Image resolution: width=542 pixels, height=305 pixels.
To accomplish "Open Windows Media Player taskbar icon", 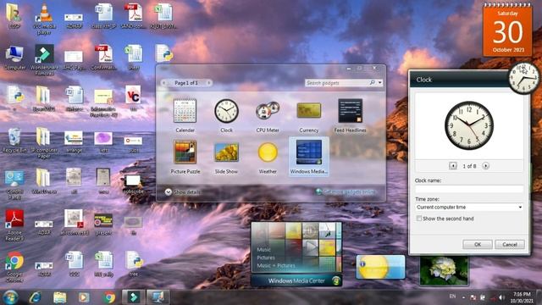I will [84, 297].
